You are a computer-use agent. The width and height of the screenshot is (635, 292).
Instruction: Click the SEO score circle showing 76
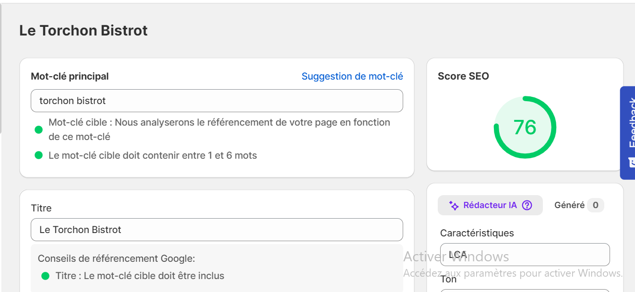[525, 127]
